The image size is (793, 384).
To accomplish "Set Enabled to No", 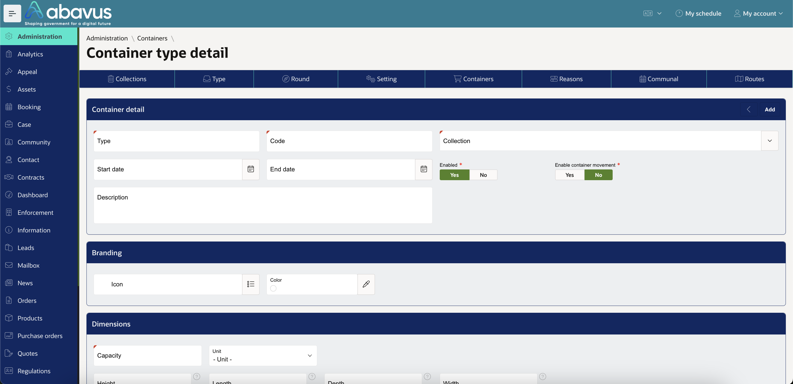I will click(x=483, y=175).
